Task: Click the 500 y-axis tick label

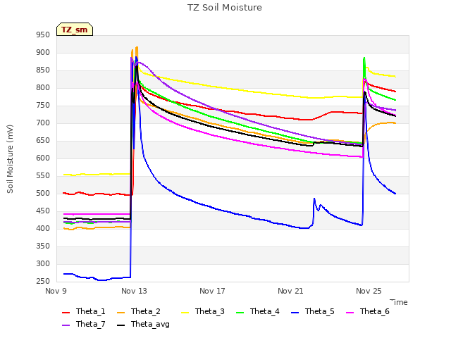Action: tap(43, 194)
